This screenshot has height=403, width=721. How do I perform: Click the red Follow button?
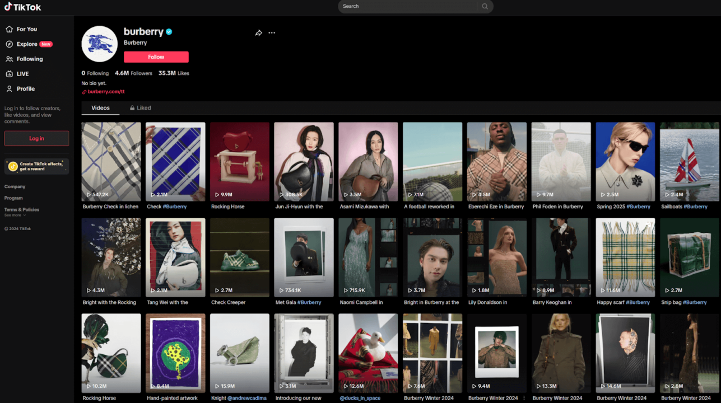pyautogui.click(x=156, y=57)
